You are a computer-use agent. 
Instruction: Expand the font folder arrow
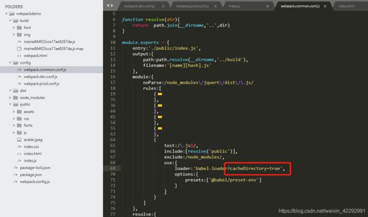coord(14,28)
